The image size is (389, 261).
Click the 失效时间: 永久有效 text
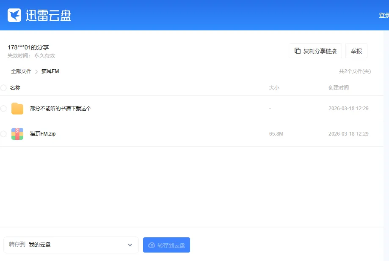coord(31,55)
